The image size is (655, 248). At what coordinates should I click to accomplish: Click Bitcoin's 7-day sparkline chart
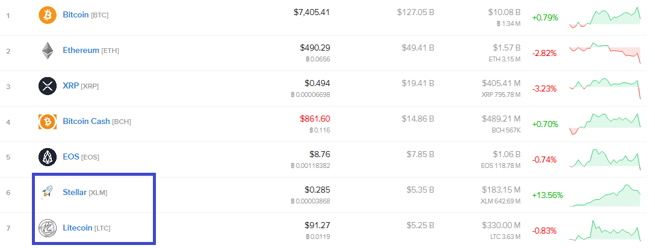(605, 17)
